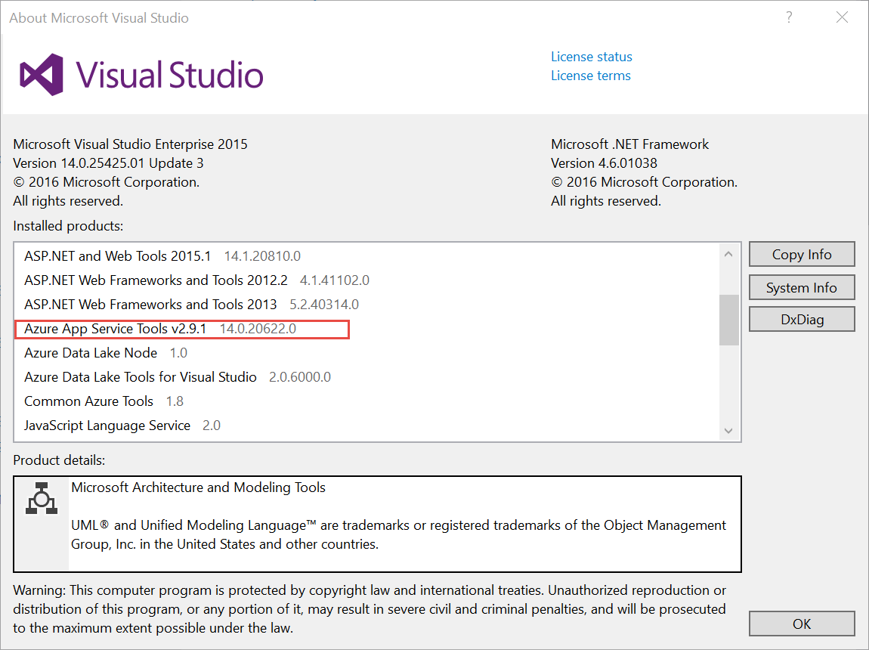Click the Product details label
869x650 pixels.
59,460
